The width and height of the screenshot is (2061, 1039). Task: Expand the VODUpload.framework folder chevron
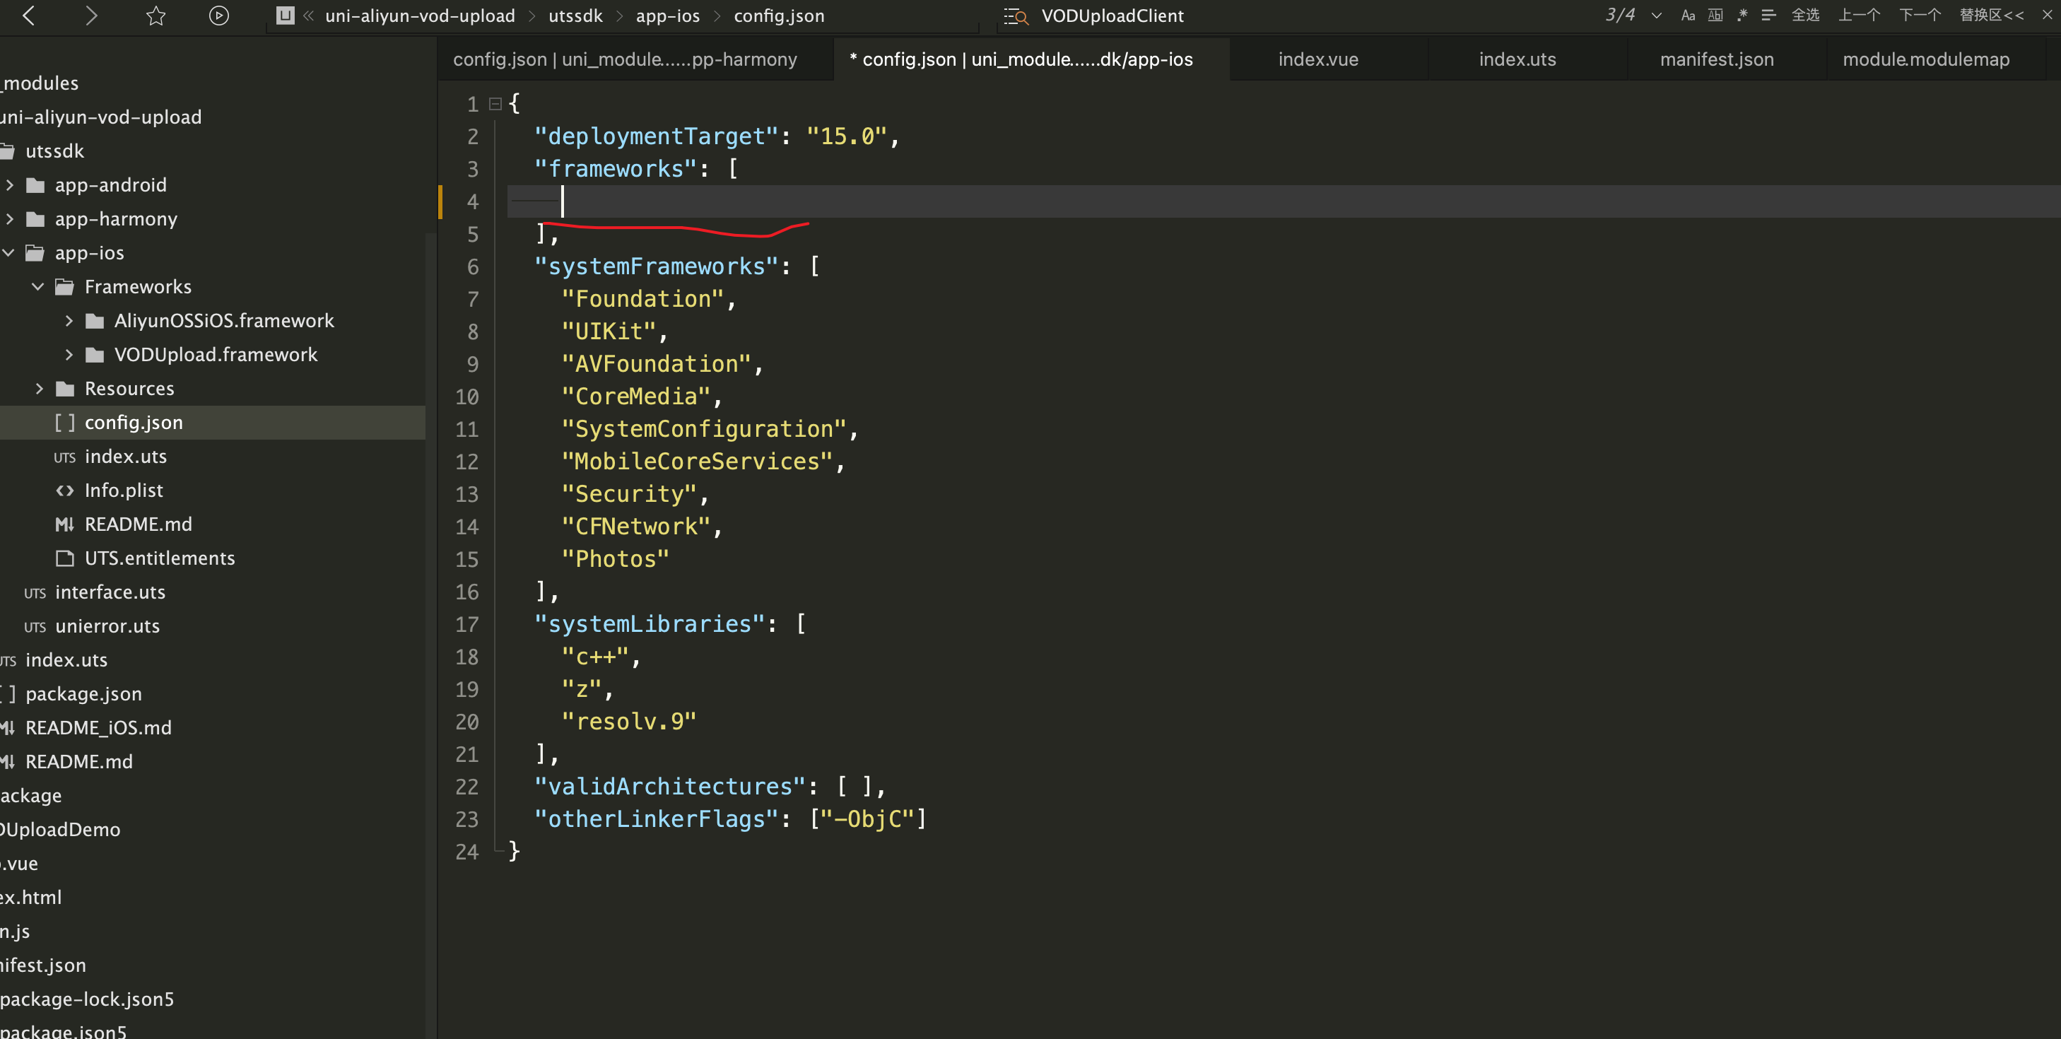[69, 354]
